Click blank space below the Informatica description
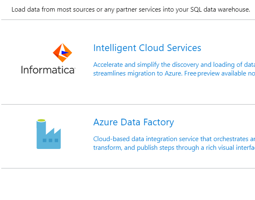This screenshot has width=255, height=200. [174, 90]
